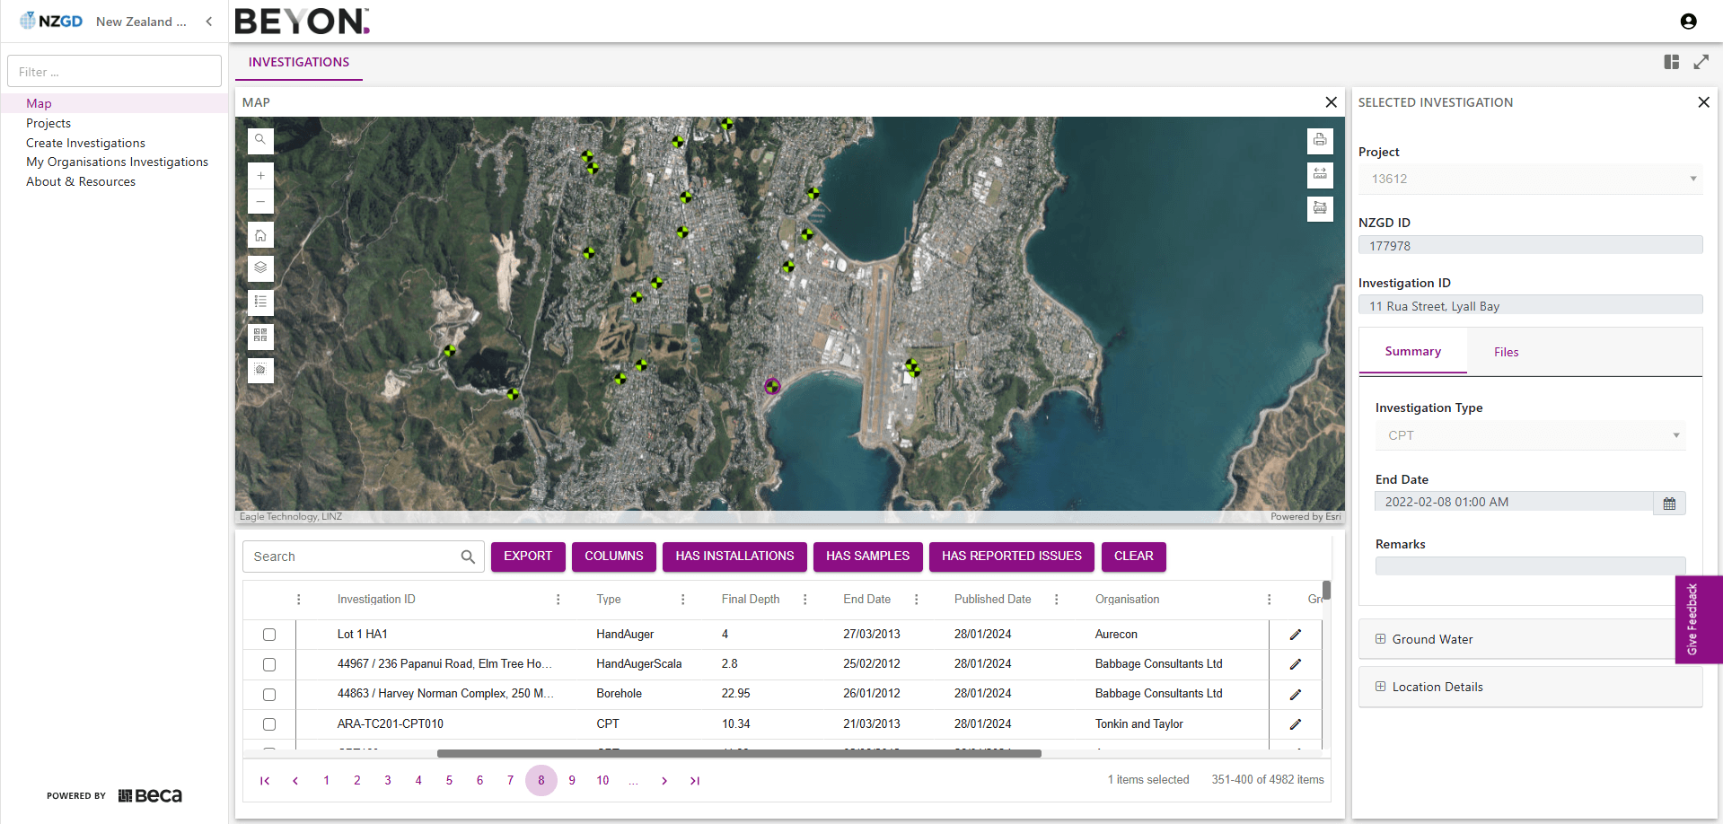Expand the Ground Water section
Viewport: 1723px width, 824px height.
click(1382, 638)
